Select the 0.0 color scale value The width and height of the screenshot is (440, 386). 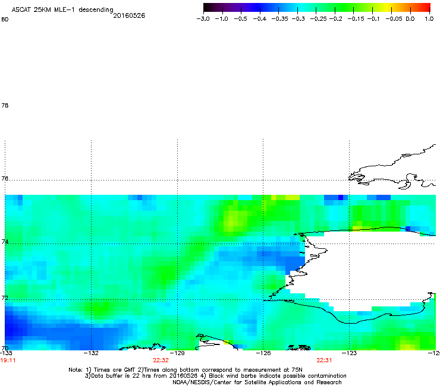(410, 19)
